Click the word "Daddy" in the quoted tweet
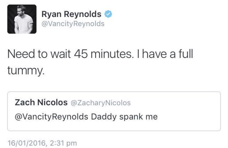The image size is (228, 148). tap(104, 117)
